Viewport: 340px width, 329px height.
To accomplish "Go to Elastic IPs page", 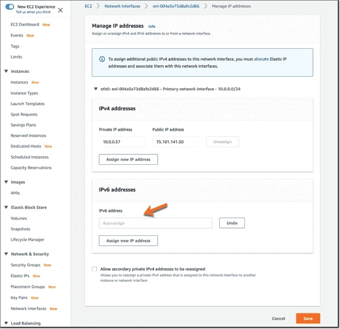I will [x=20, y=276].
